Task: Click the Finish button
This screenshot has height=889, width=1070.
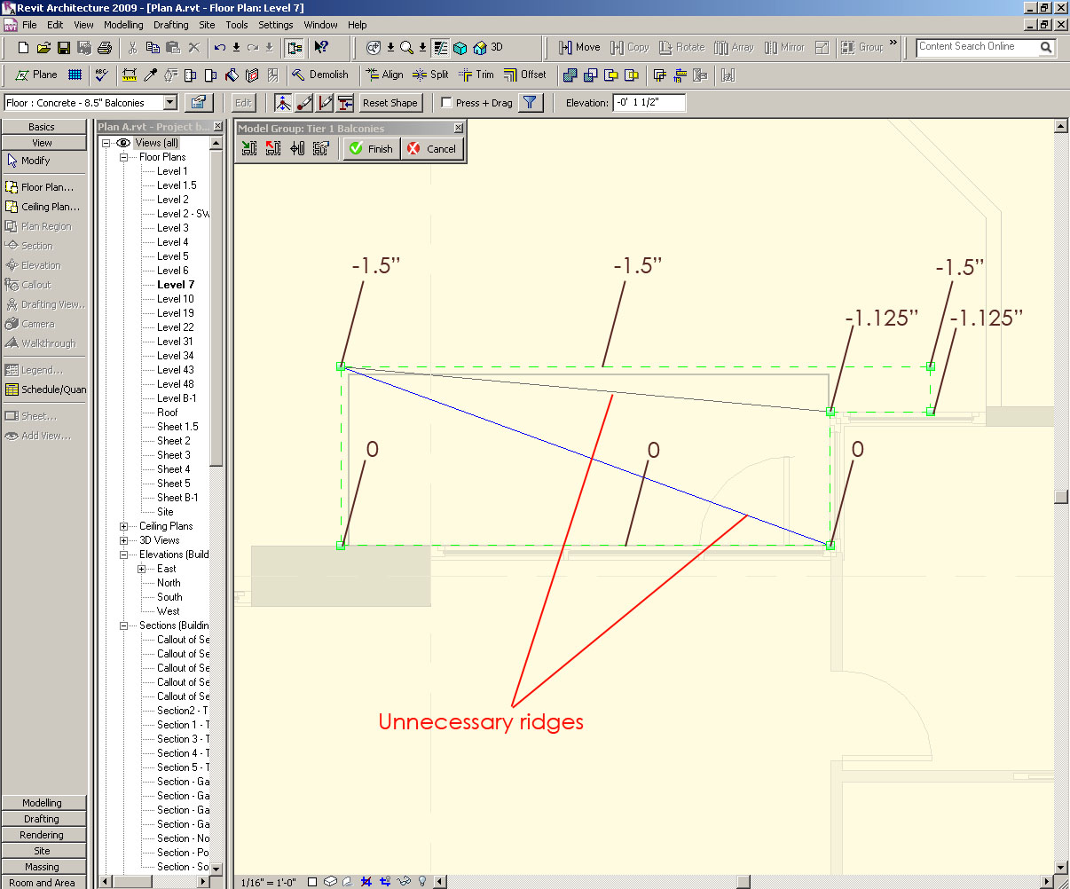Action: pos(371,149)
